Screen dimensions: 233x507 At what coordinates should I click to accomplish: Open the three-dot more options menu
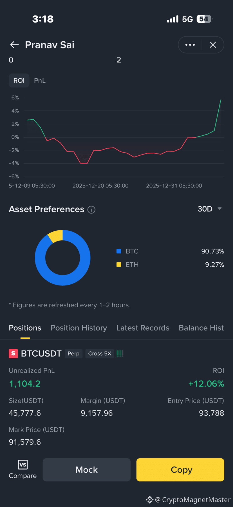(190, 45)
